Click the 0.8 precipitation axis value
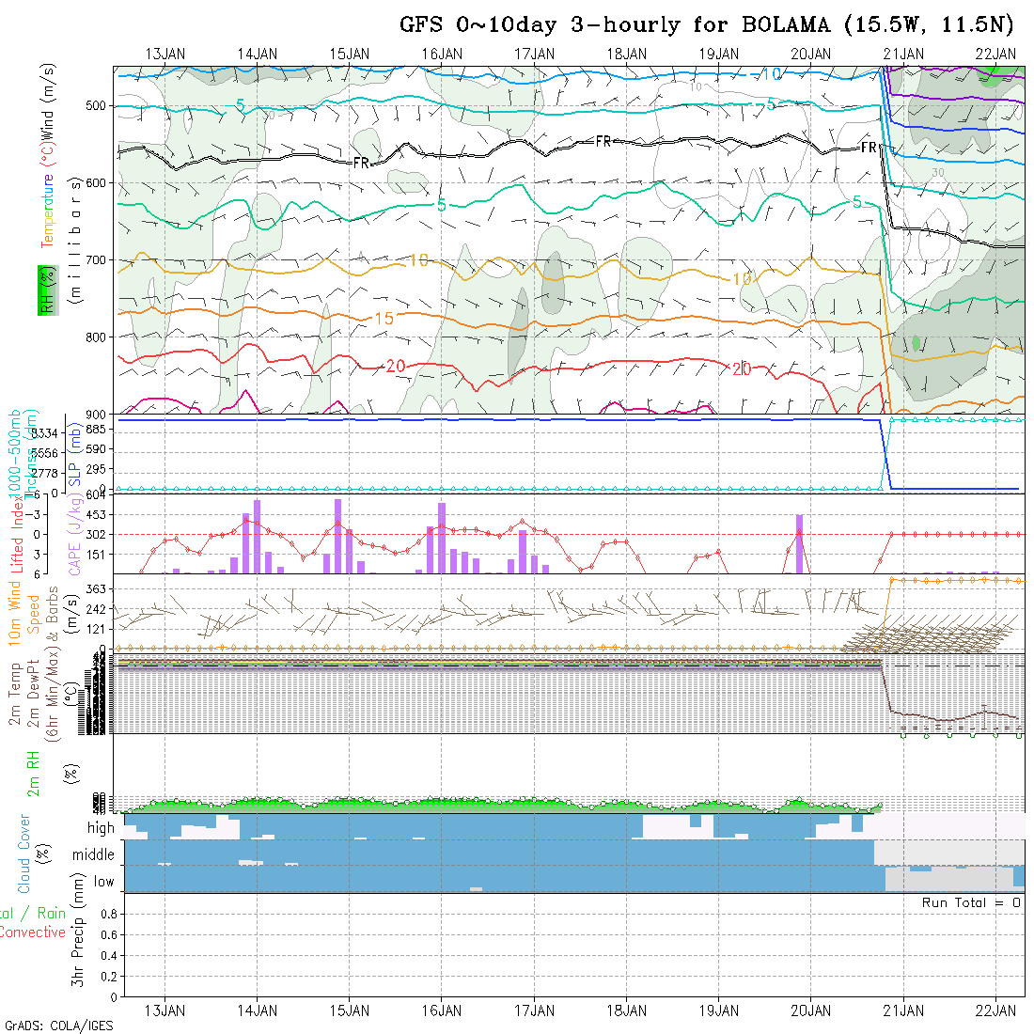Screen dimensions: 1034x1034 pos(106,914)
